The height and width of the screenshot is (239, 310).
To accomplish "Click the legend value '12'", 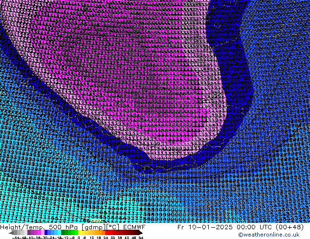I will [x=91, y=238].
